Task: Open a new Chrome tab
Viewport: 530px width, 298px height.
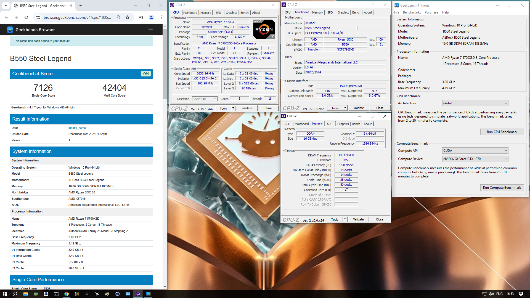Action: coord(81,6)
